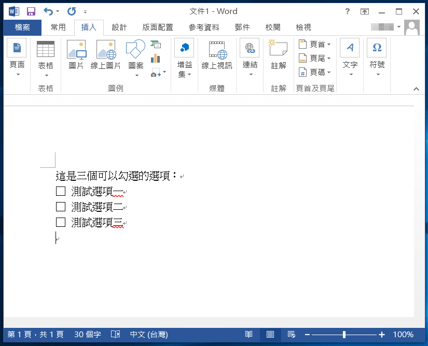Open the 校閱 ribbon tab
Viewport: 428px width, 346px height.
pos(273,27)
